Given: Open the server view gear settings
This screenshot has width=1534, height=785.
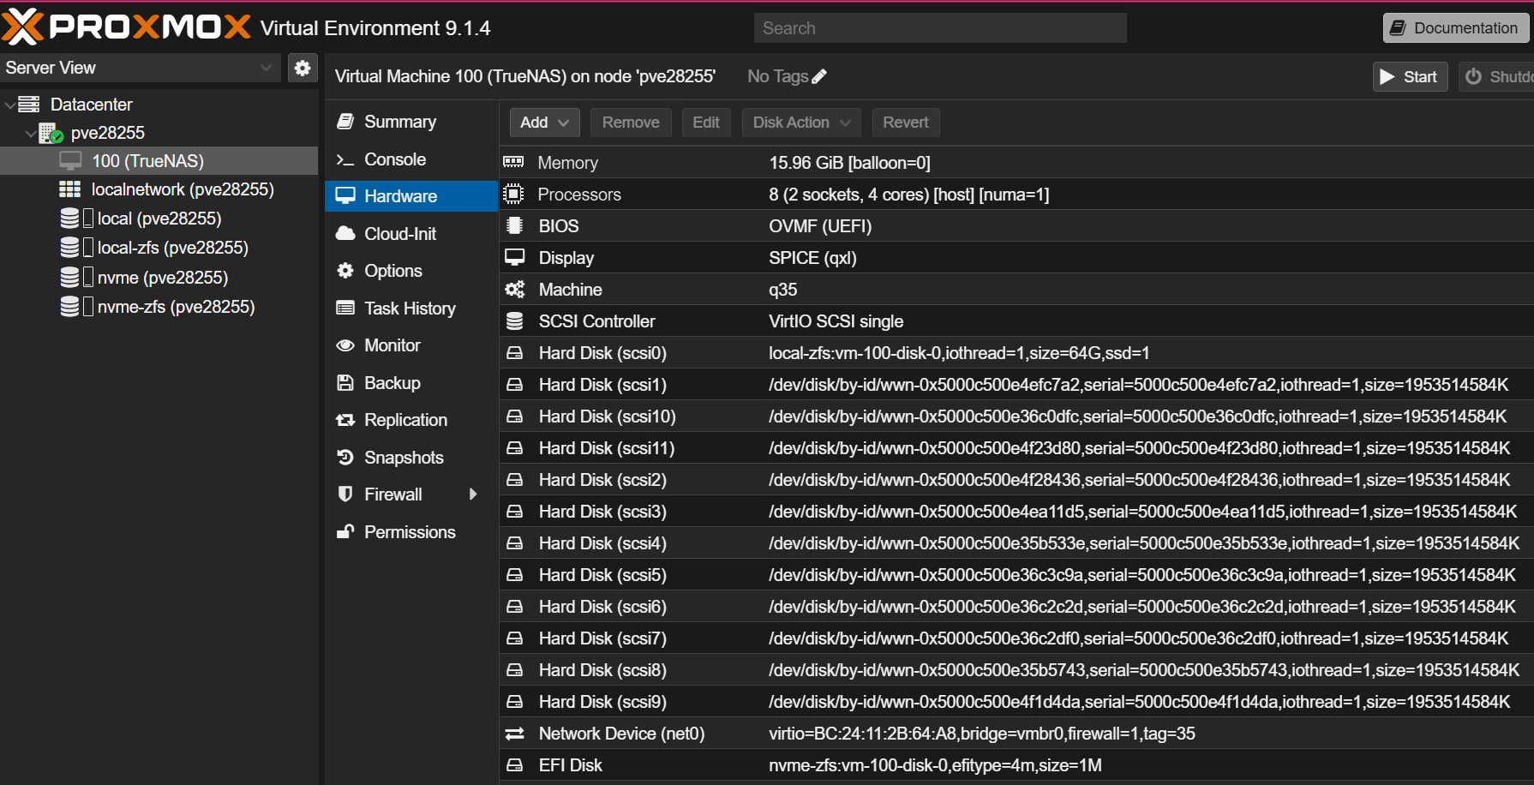Looking at the screenshot, I should 302,68.
